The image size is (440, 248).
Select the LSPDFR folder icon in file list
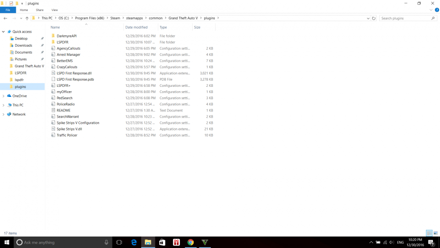tap(53, 42)
